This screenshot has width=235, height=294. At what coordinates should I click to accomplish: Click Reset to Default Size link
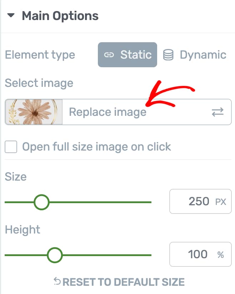124,282
